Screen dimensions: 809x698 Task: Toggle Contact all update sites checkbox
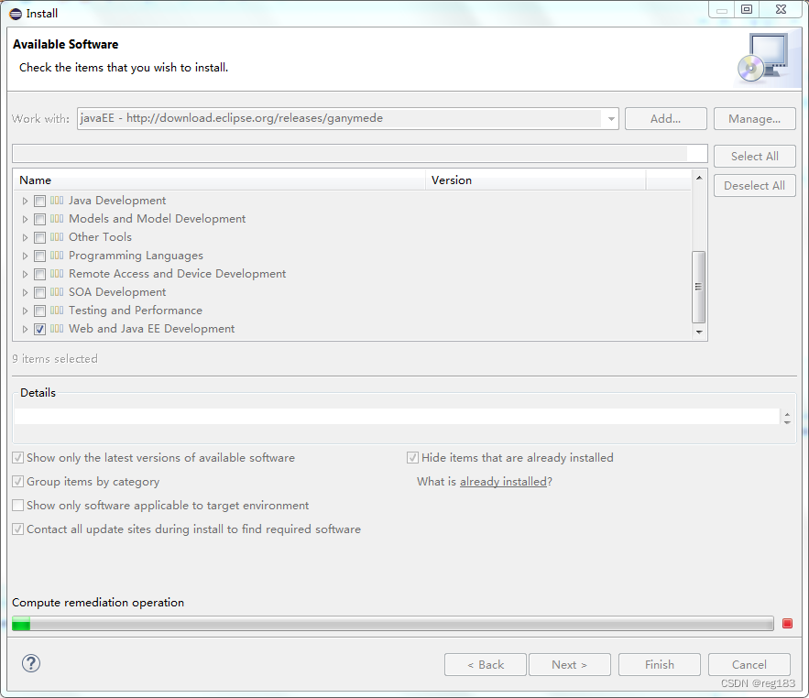(18, 529)
